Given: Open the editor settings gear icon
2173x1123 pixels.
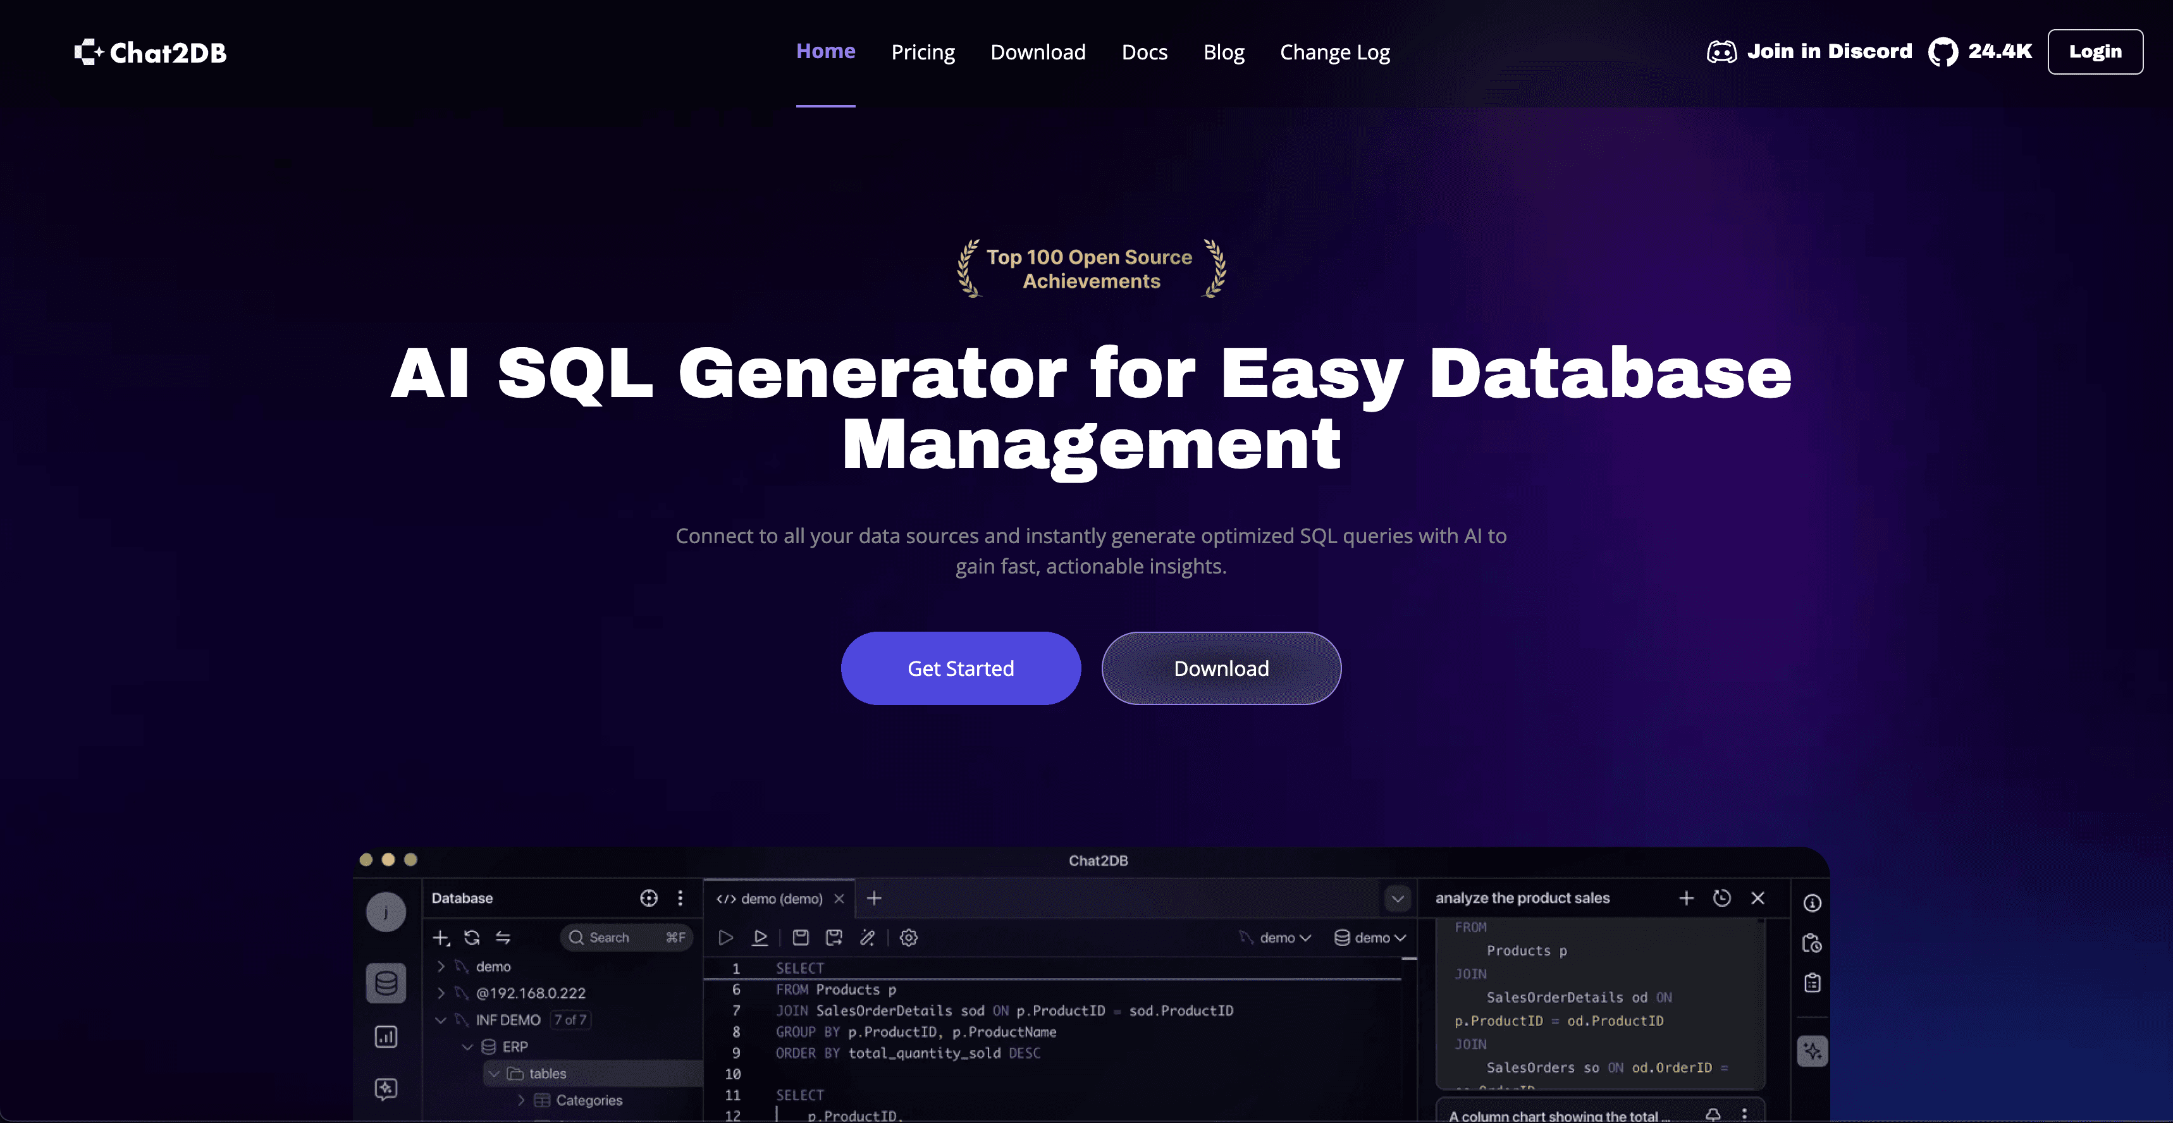Looking at the screenshot, I should 909,937.
